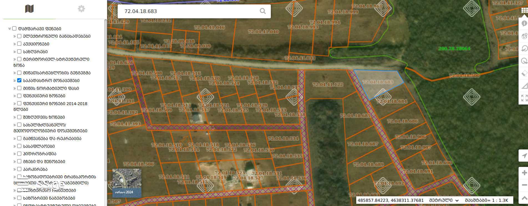The width and height of the screenshot is (528, 206).
Task: Switch to the map layers tab
Action: 29,9
